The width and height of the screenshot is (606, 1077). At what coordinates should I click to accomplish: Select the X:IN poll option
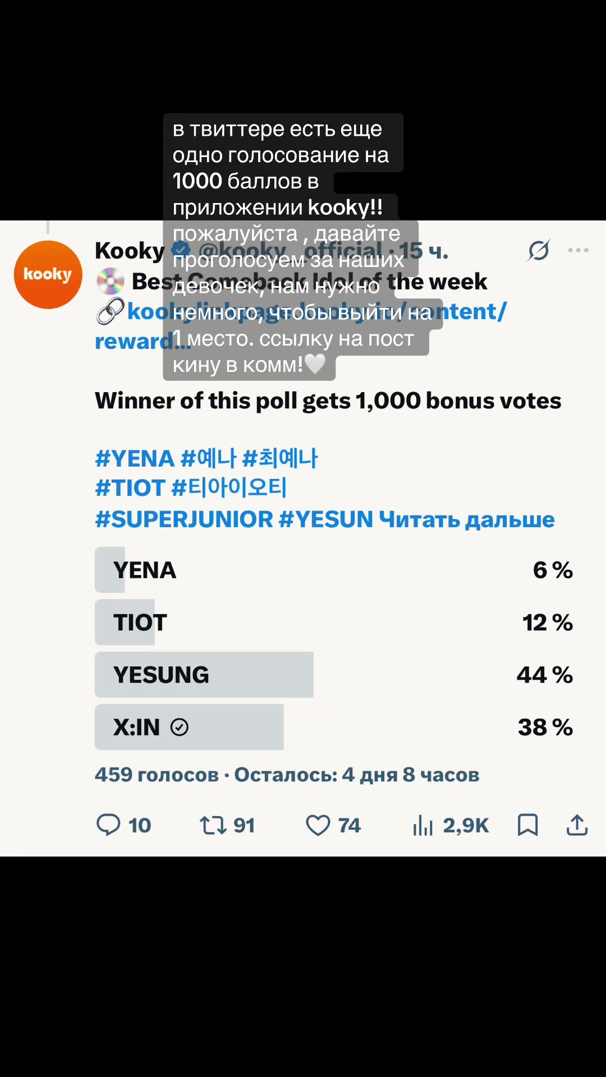(x=334, y=727)
